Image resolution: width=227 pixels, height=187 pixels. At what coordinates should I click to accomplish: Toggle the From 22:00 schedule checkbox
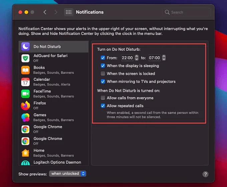click(x=103, y=58)
